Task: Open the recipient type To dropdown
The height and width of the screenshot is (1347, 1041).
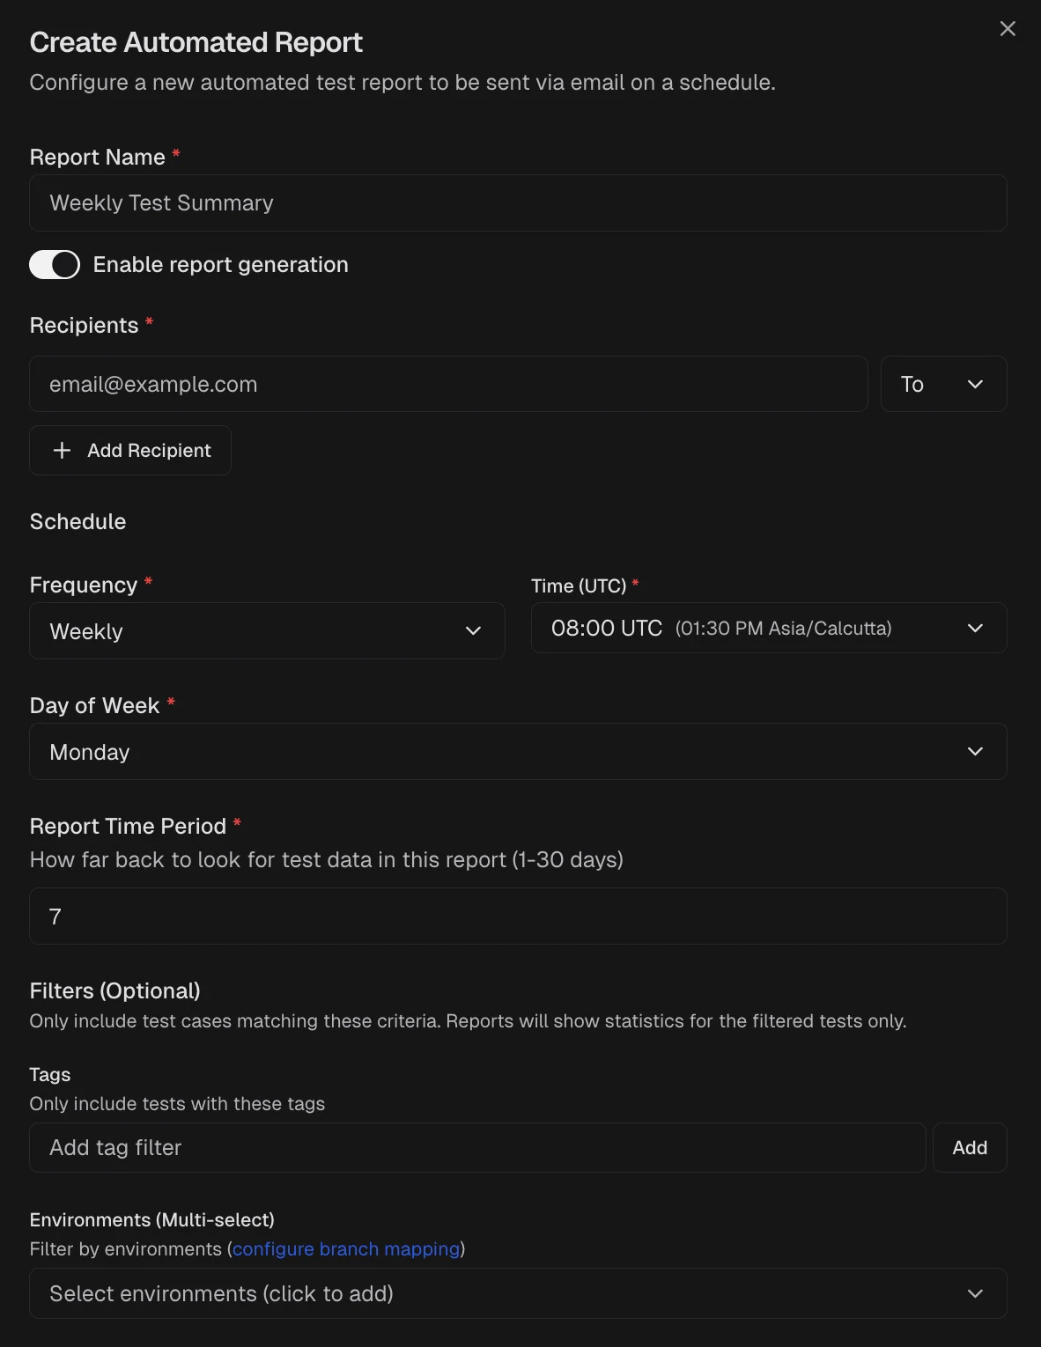Action: click(943, 384)
